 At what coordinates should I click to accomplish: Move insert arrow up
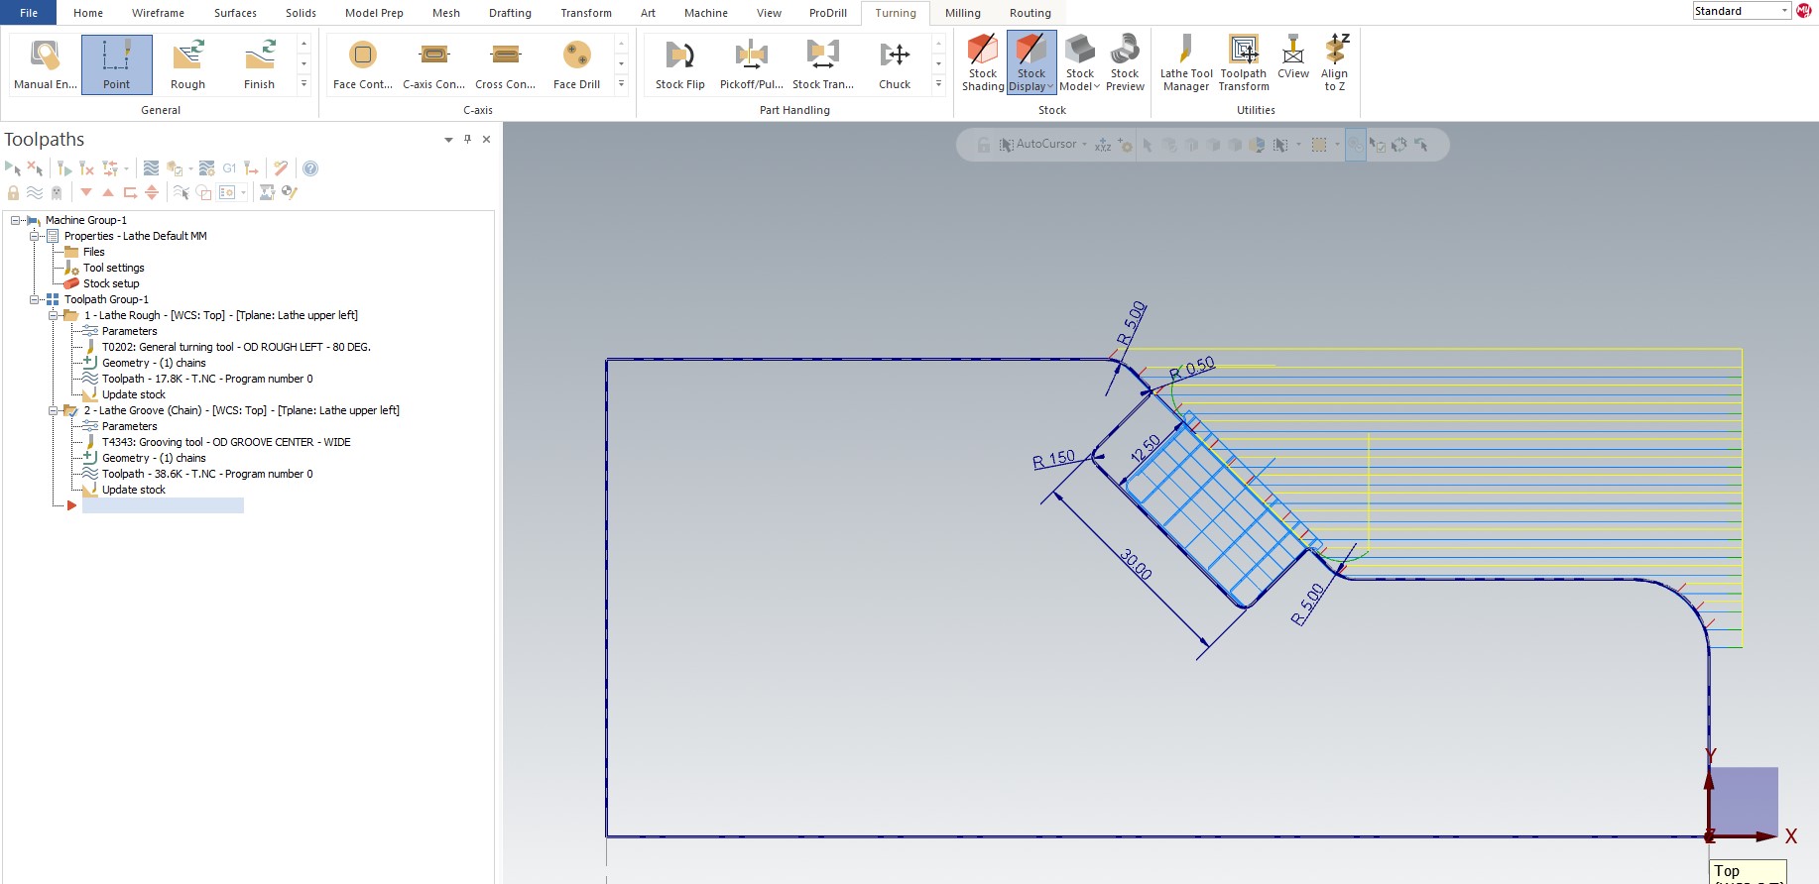pyautogui.click(x=108, y=192)
